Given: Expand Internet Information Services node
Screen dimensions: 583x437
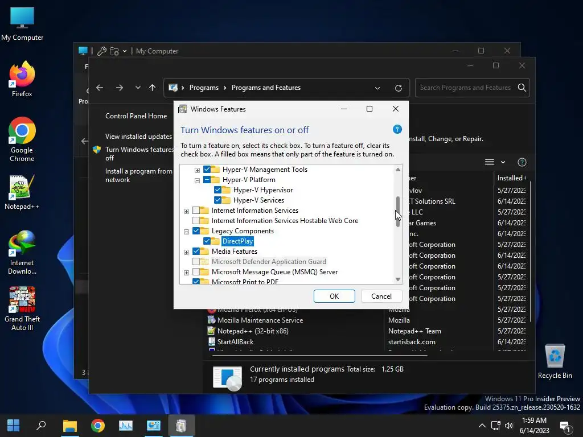Looking at the screenshot, I should click(187, 211).
